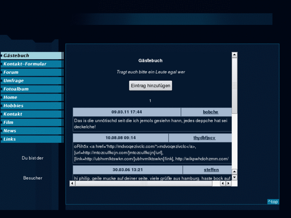This screenshot has width=291, height=218.
Task: Click the text 'Tragt euch bitte ein Leute egal wer'
Action: 151,72
